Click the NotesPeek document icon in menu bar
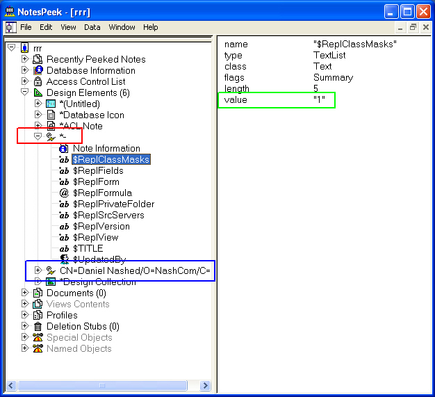 click(10, 27)
